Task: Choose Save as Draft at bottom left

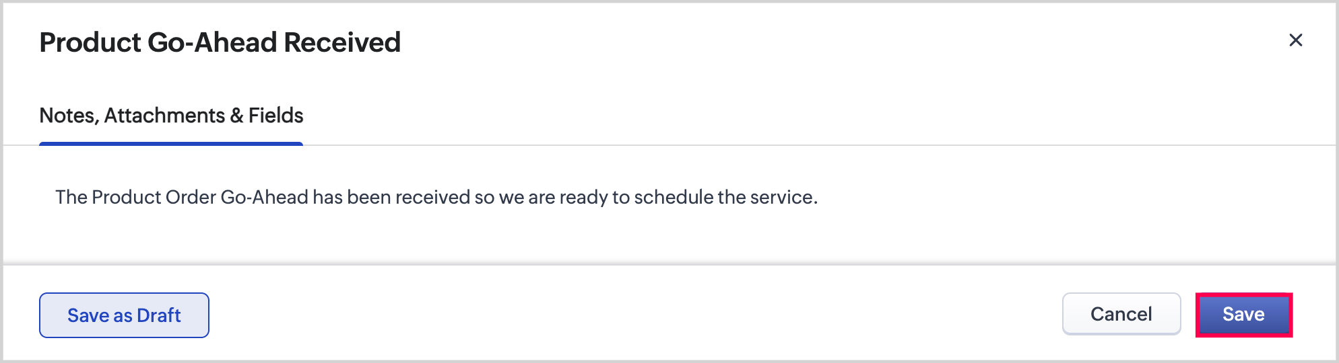Action: pyautogui.click(x=124, y=315)
